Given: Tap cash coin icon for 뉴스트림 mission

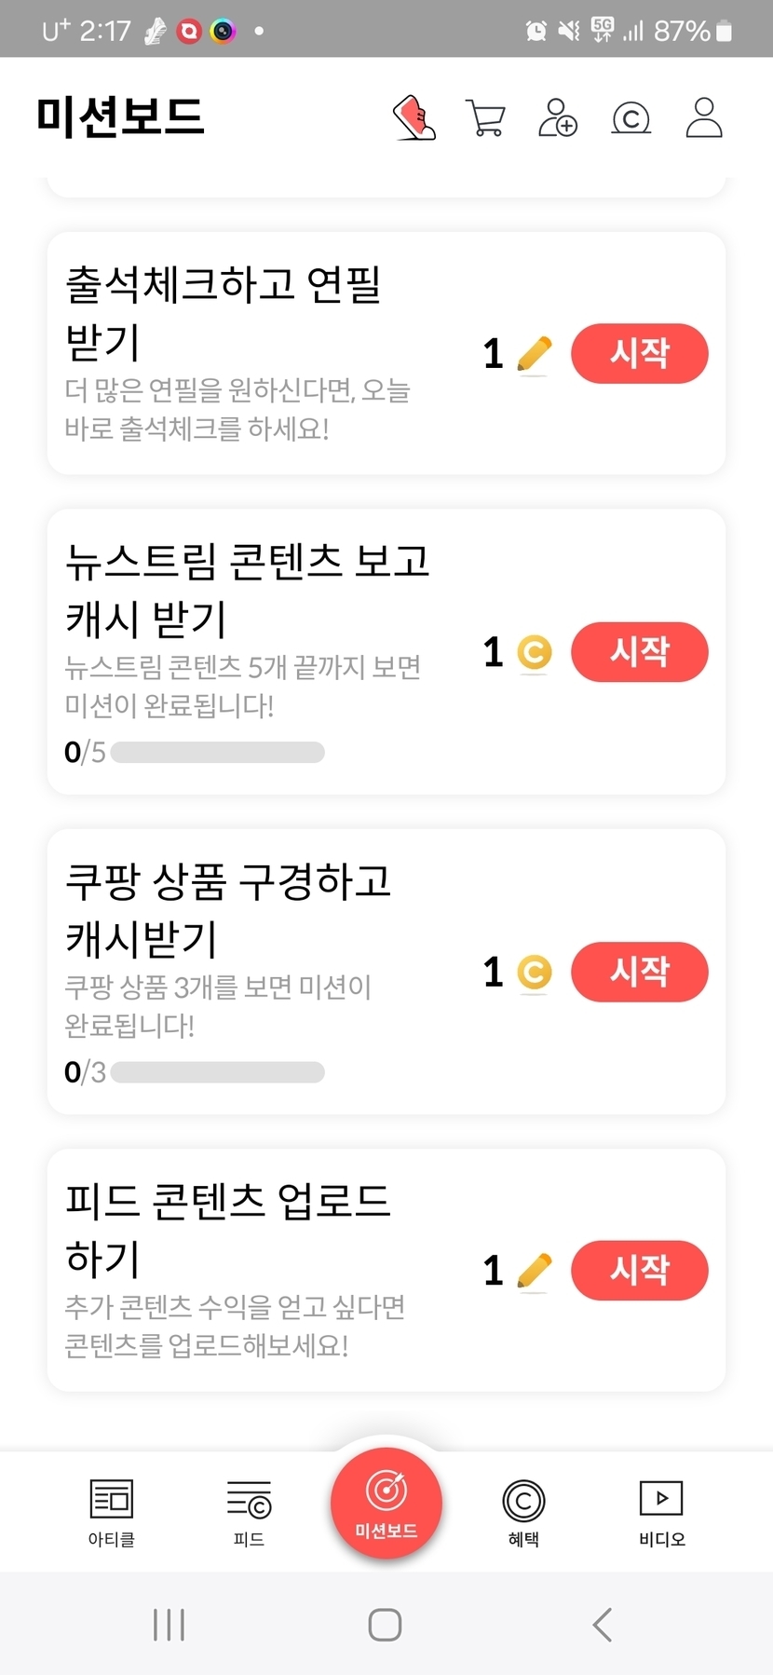Looking at the screenshot, I should 534,652.
